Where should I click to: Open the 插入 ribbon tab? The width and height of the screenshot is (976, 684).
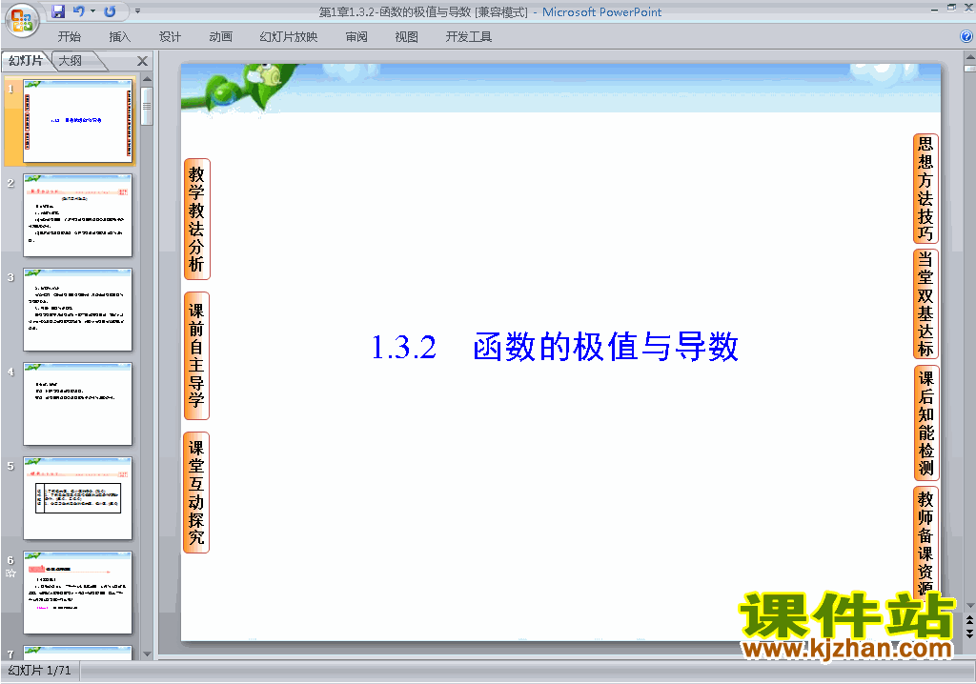pyautogui.click(x=119, y=37)
